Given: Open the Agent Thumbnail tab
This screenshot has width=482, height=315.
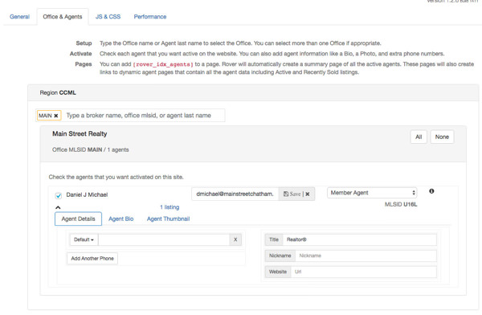Looking at the screenshot, I should pos(168,219).
